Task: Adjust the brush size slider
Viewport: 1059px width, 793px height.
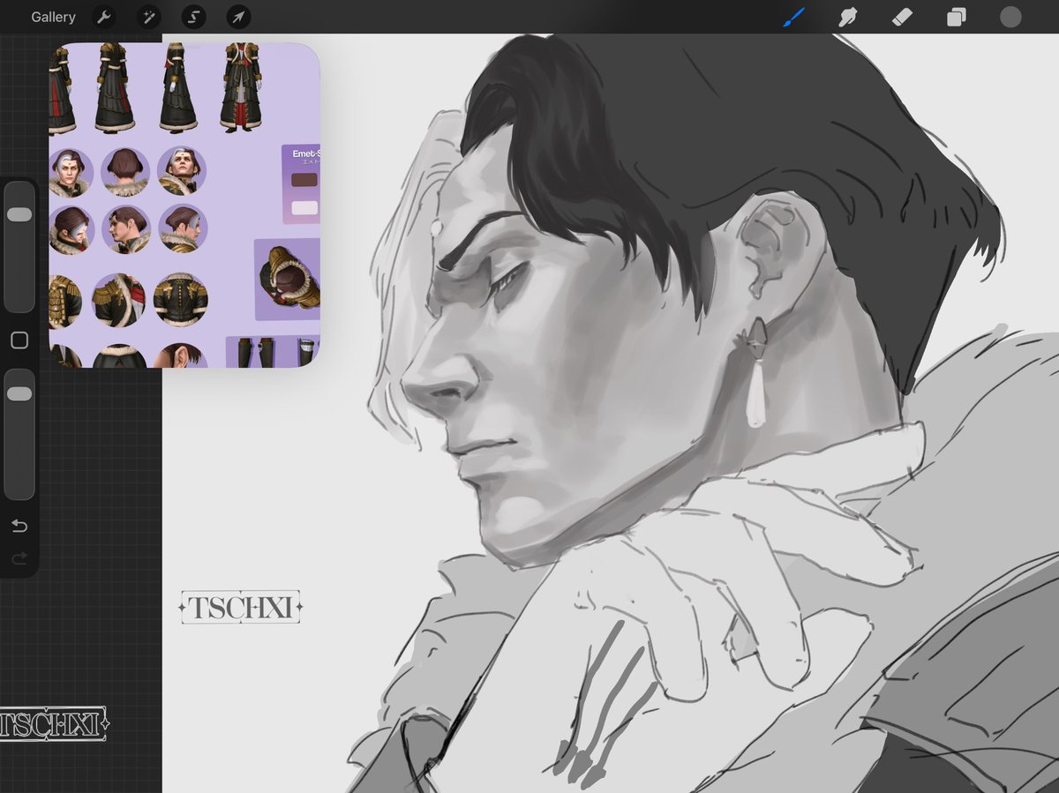Action: point(19,246)
